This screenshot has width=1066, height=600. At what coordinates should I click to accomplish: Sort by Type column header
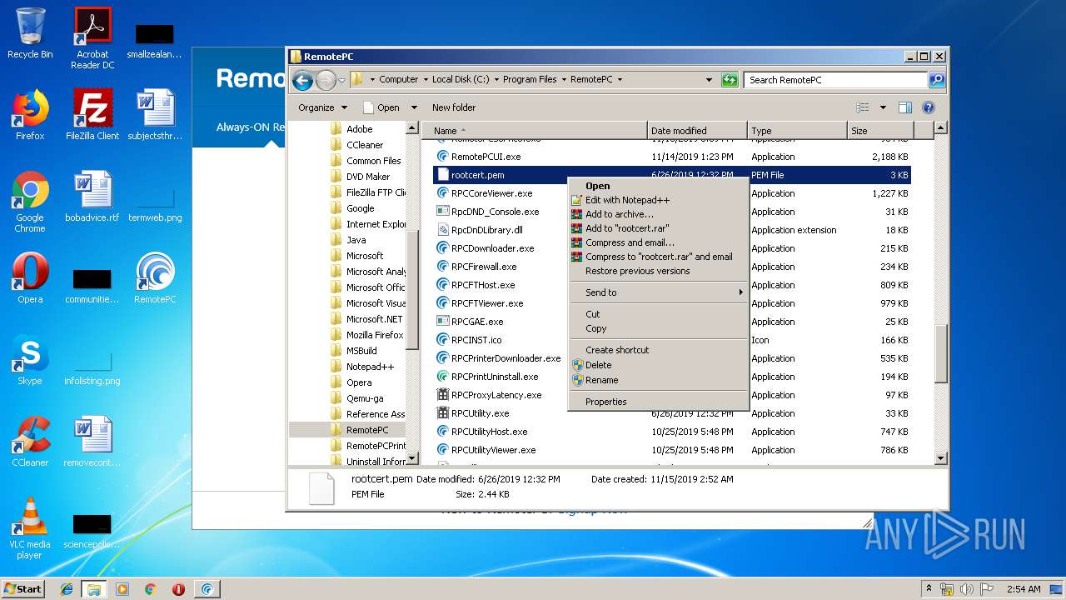[x=797, y=131]
